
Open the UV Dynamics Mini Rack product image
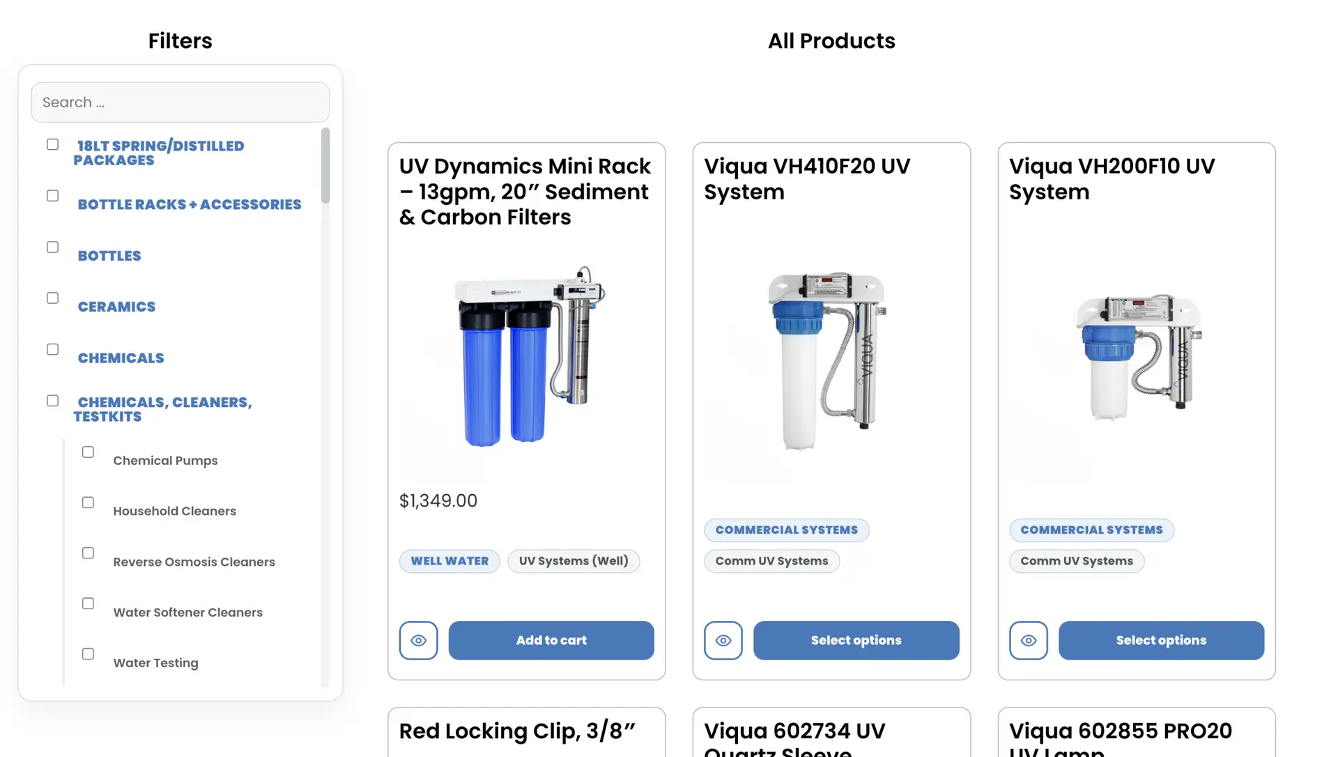[x=527, y=356]
